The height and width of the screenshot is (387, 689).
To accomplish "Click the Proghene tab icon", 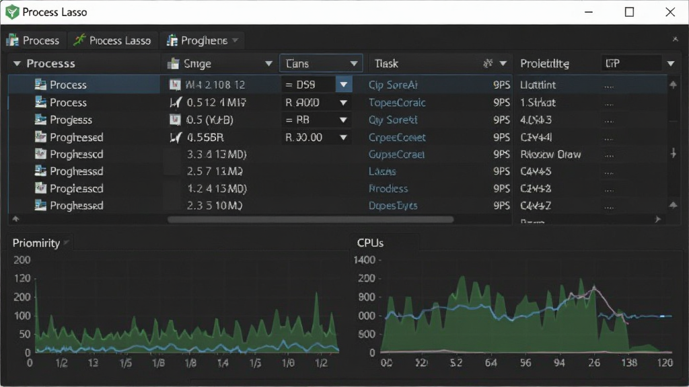I will click(x=172, y=40).
